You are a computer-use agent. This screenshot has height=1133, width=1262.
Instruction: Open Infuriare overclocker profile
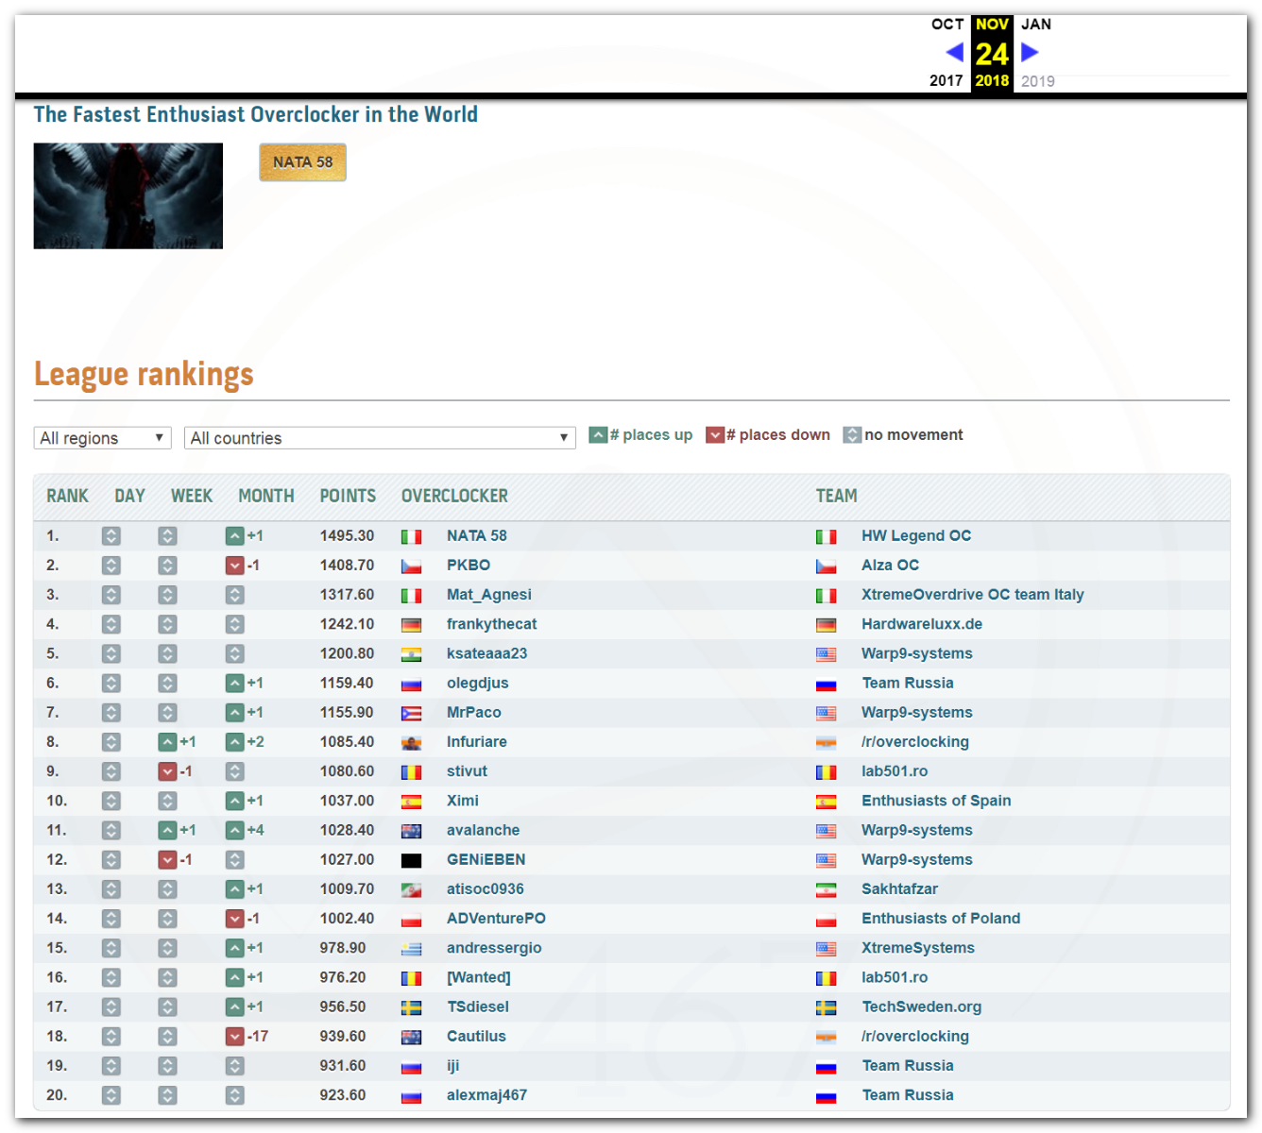click(x=477, y=742)
